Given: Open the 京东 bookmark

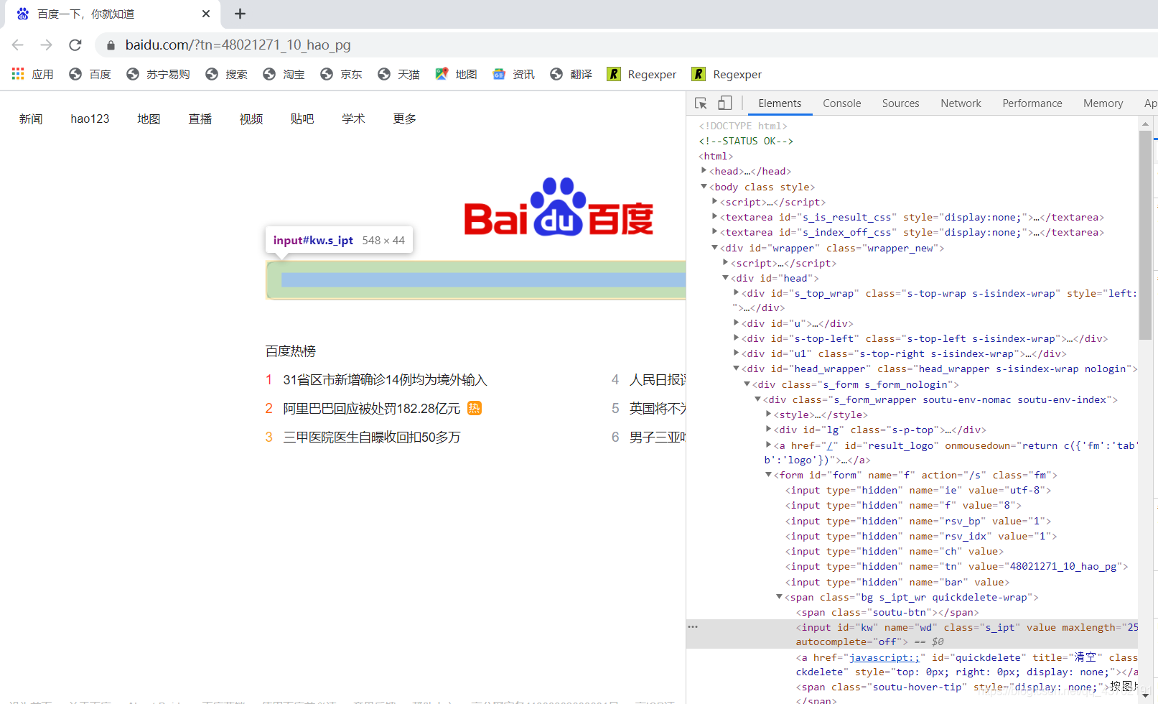Looking at the screenshot, I should [341, 74].
